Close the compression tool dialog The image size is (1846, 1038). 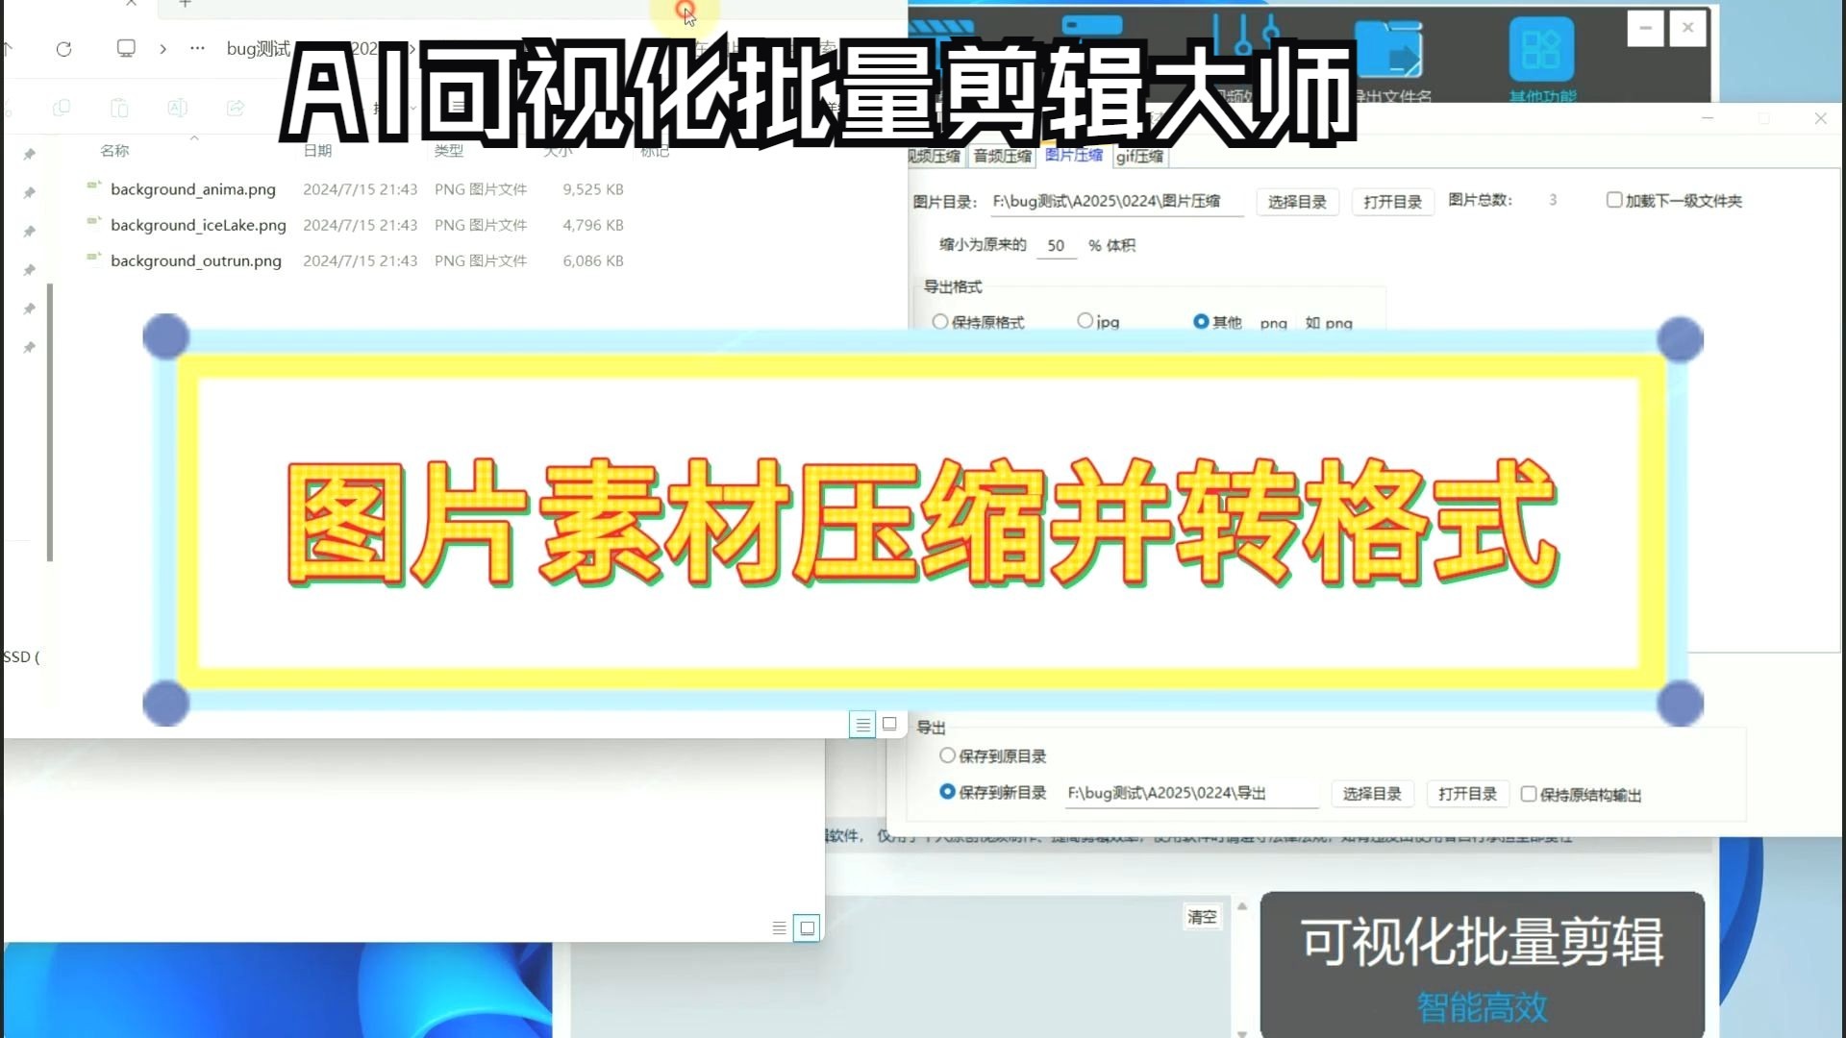tap(1820, 118)
